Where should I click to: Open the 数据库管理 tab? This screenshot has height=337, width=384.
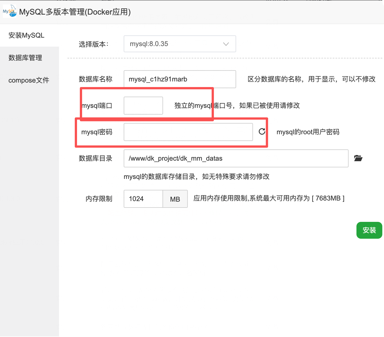(25, 58)
